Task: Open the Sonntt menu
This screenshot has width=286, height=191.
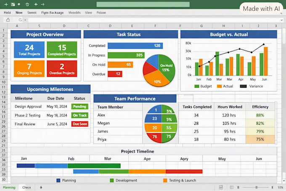Action: (32, 13)
